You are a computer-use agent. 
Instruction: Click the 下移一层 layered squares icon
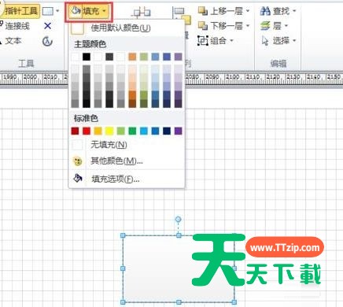click(x=203, y=26)
